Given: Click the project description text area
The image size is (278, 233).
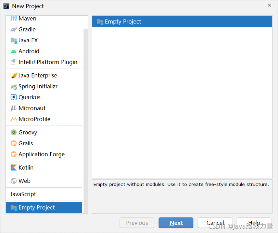Looking at the screenshot, I should click(x=182, y=196).
